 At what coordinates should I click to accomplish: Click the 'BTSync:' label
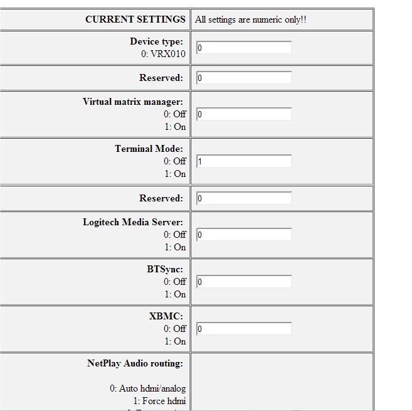tap(165, 269)
